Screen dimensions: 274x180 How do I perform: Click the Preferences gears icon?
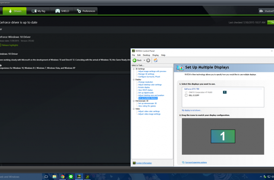[79, 11]
